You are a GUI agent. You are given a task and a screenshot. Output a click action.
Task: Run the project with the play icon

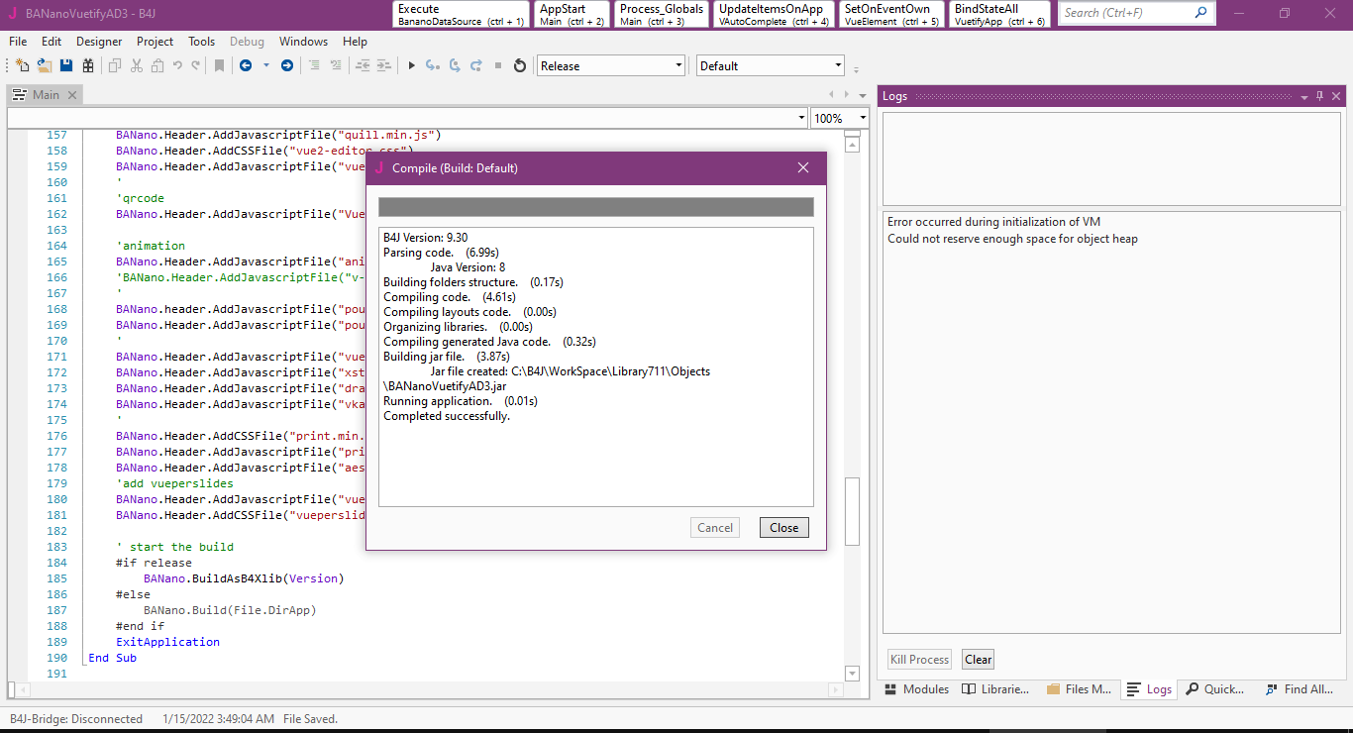coord(412,66)
